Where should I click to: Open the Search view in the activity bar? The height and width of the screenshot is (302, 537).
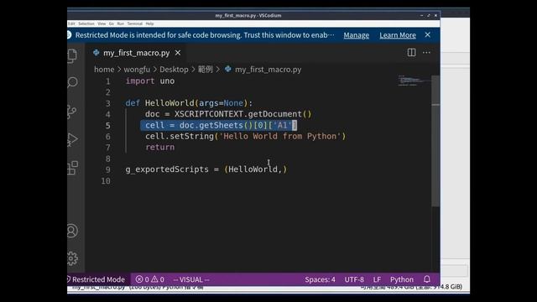click(72, 82)
